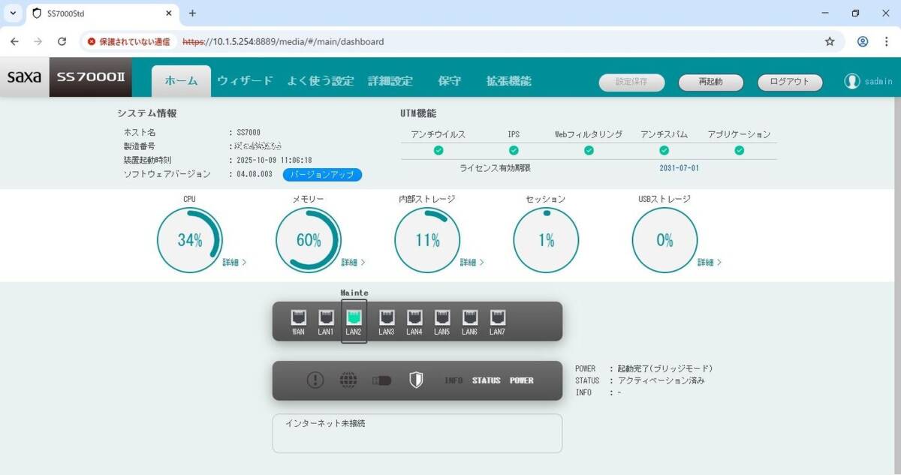Click the USB storage device icon

382,380
